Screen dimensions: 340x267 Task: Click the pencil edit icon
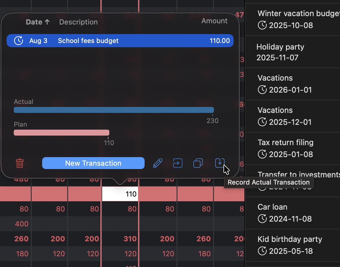[x=157, y=163]
